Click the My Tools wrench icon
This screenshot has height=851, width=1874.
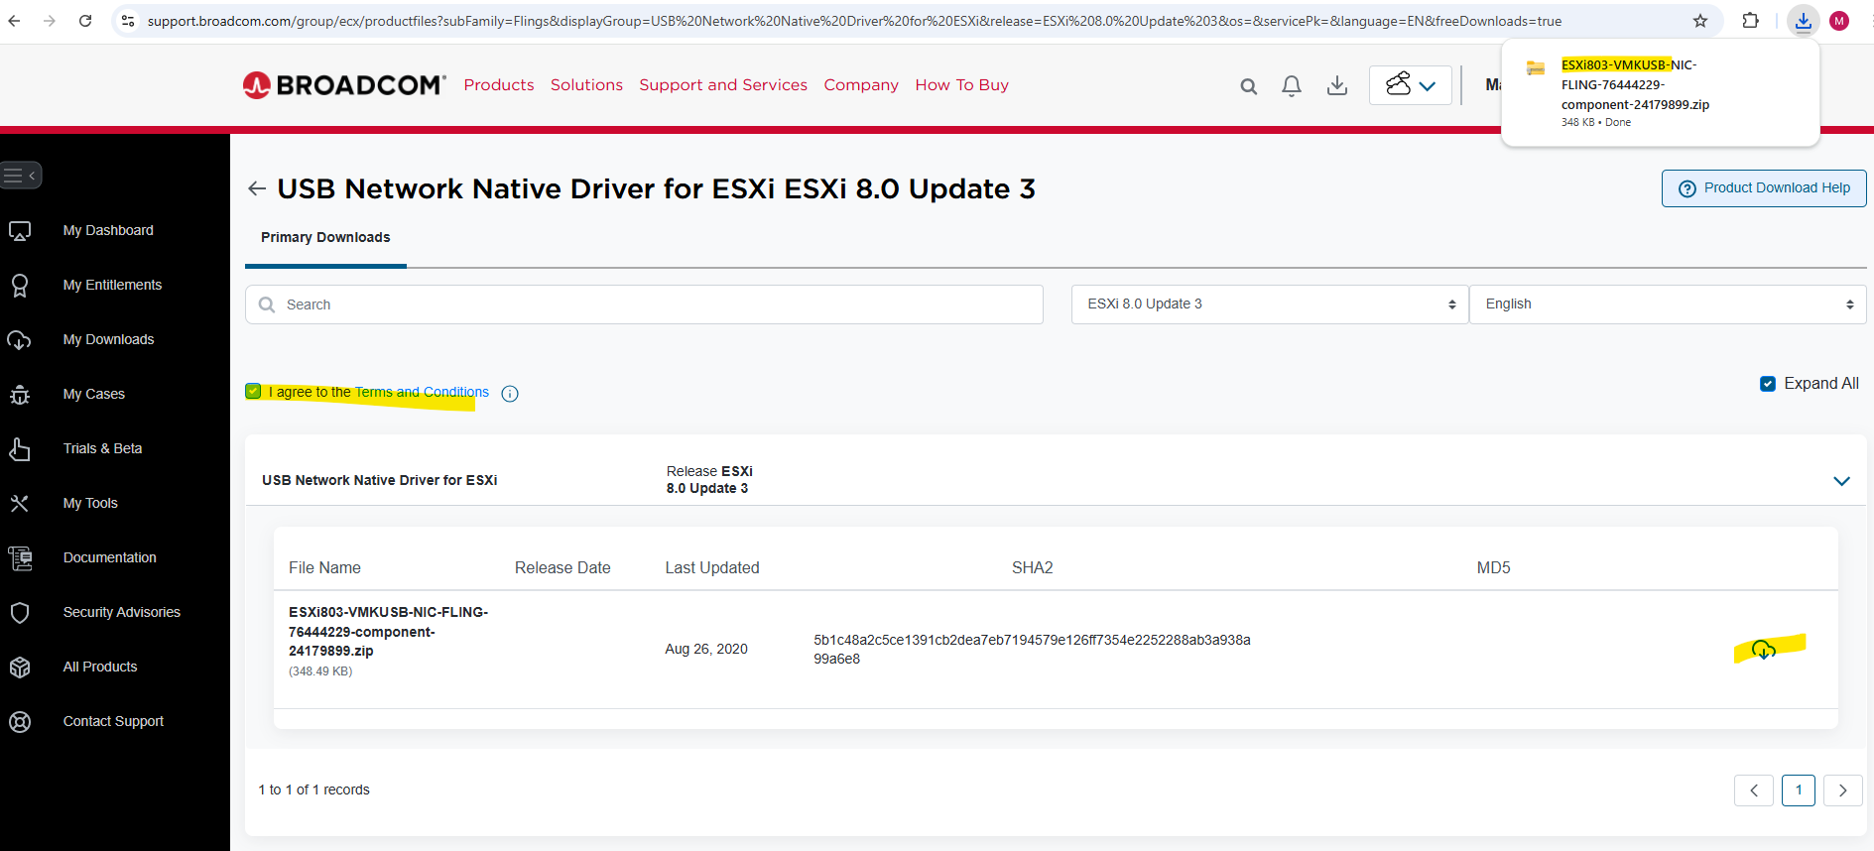pyautogui.click(x=20, y=504)
